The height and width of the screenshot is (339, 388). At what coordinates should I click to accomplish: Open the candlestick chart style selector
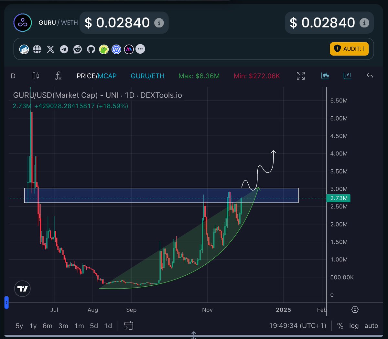click(36, 76)
